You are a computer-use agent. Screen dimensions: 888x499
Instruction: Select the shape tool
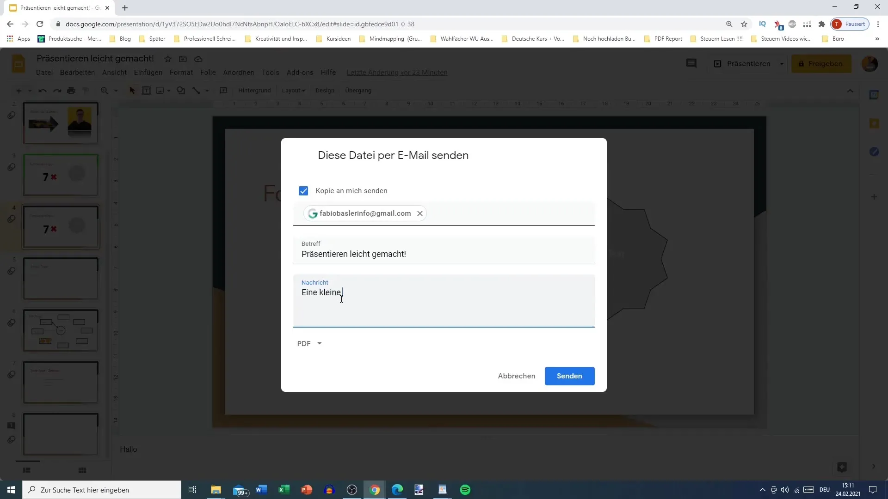click(181, 91)
